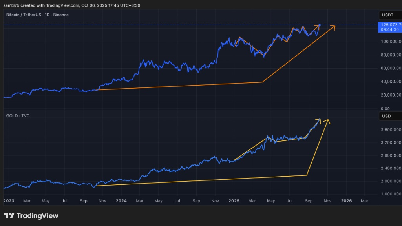Viewport: 402px width, 226px height.
Task: Click the large yellow arrowhead on gold chart
Action: tap(327, 121)
